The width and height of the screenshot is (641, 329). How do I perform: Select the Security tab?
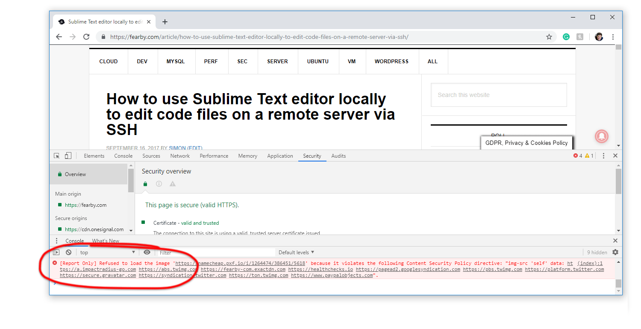[312, 156]
